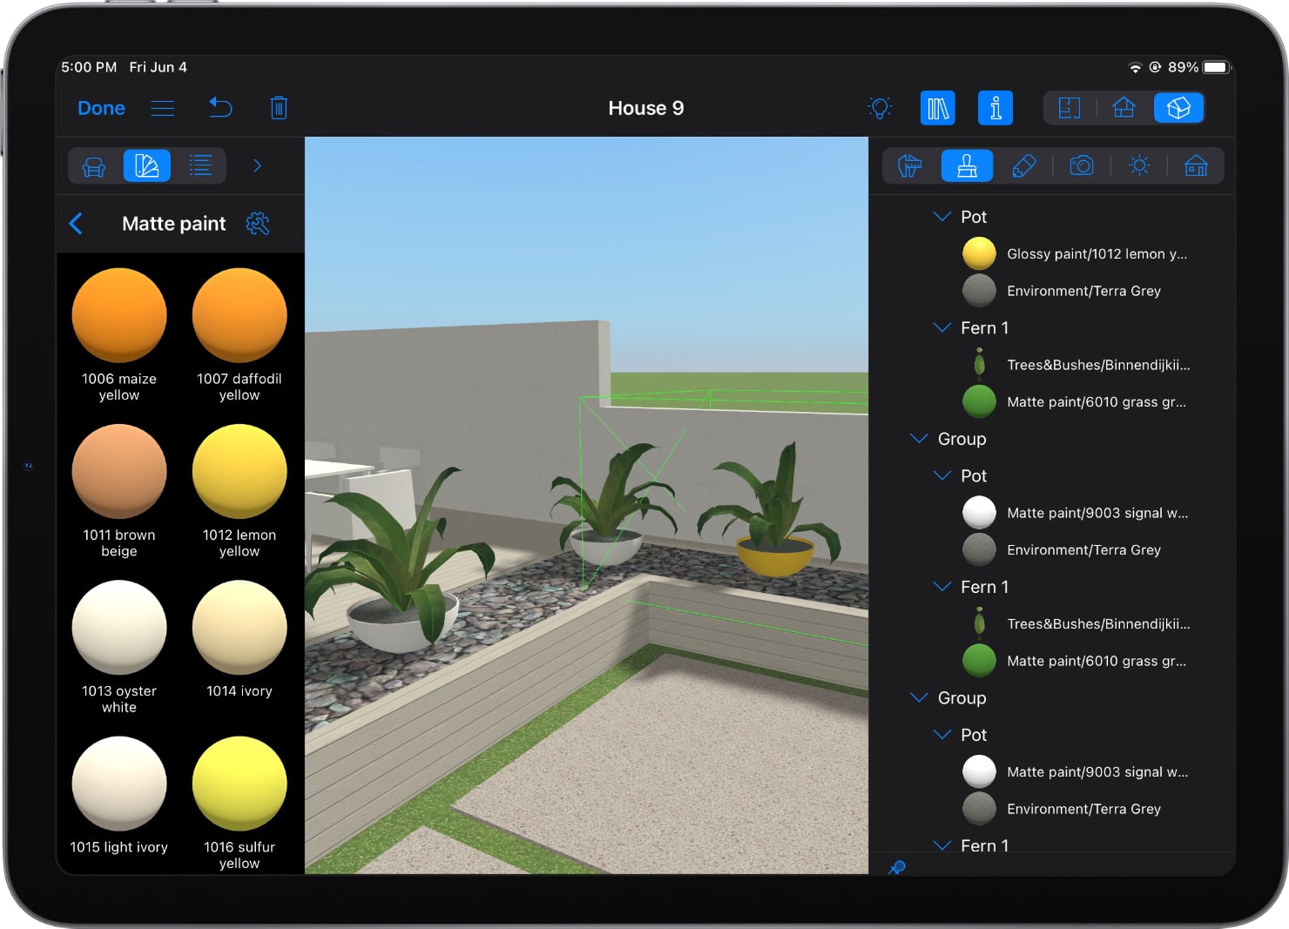Open the measurement calipers tool

coord(909,165)
